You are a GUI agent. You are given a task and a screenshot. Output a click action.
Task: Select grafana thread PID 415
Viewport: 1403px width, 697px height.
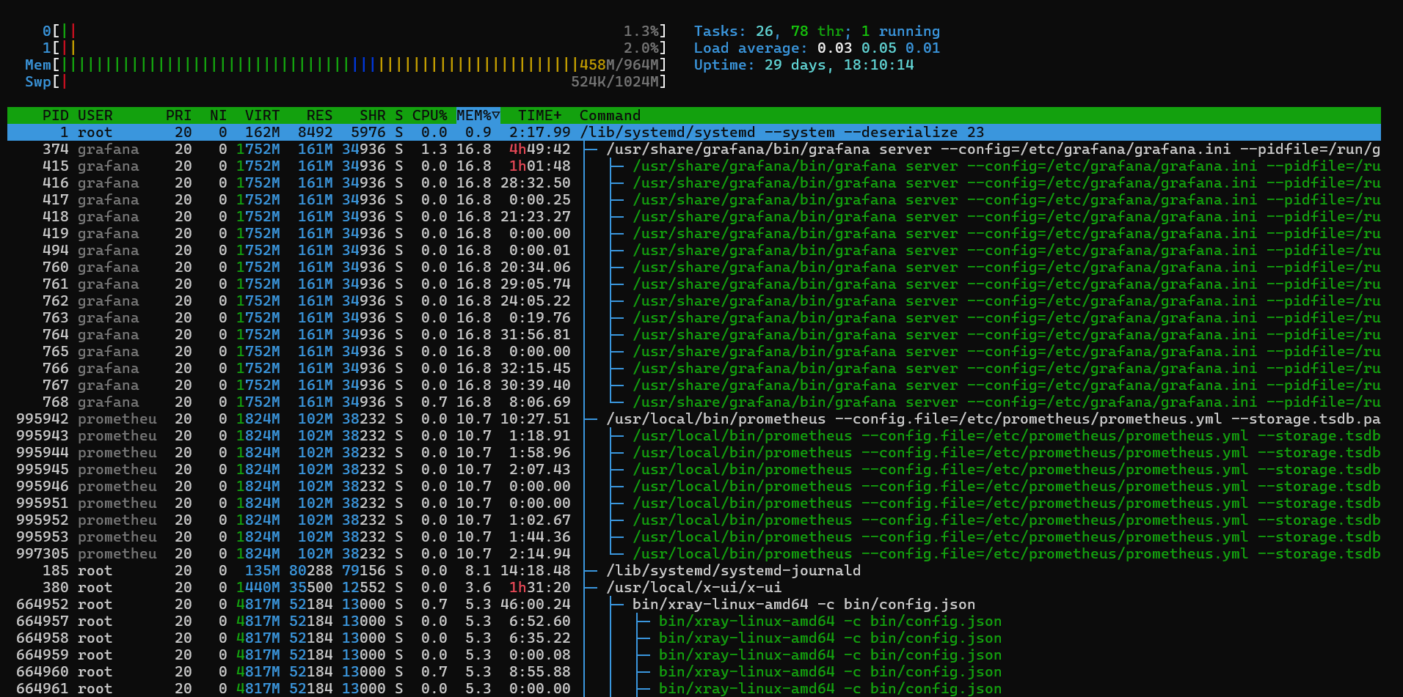click(x=694, y=166)
